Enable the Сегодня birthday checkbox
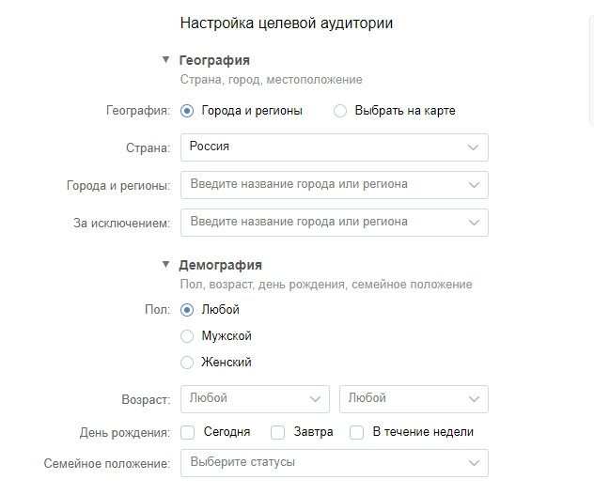The width and height of the screenshot is (594, 495). click(188, 432)
